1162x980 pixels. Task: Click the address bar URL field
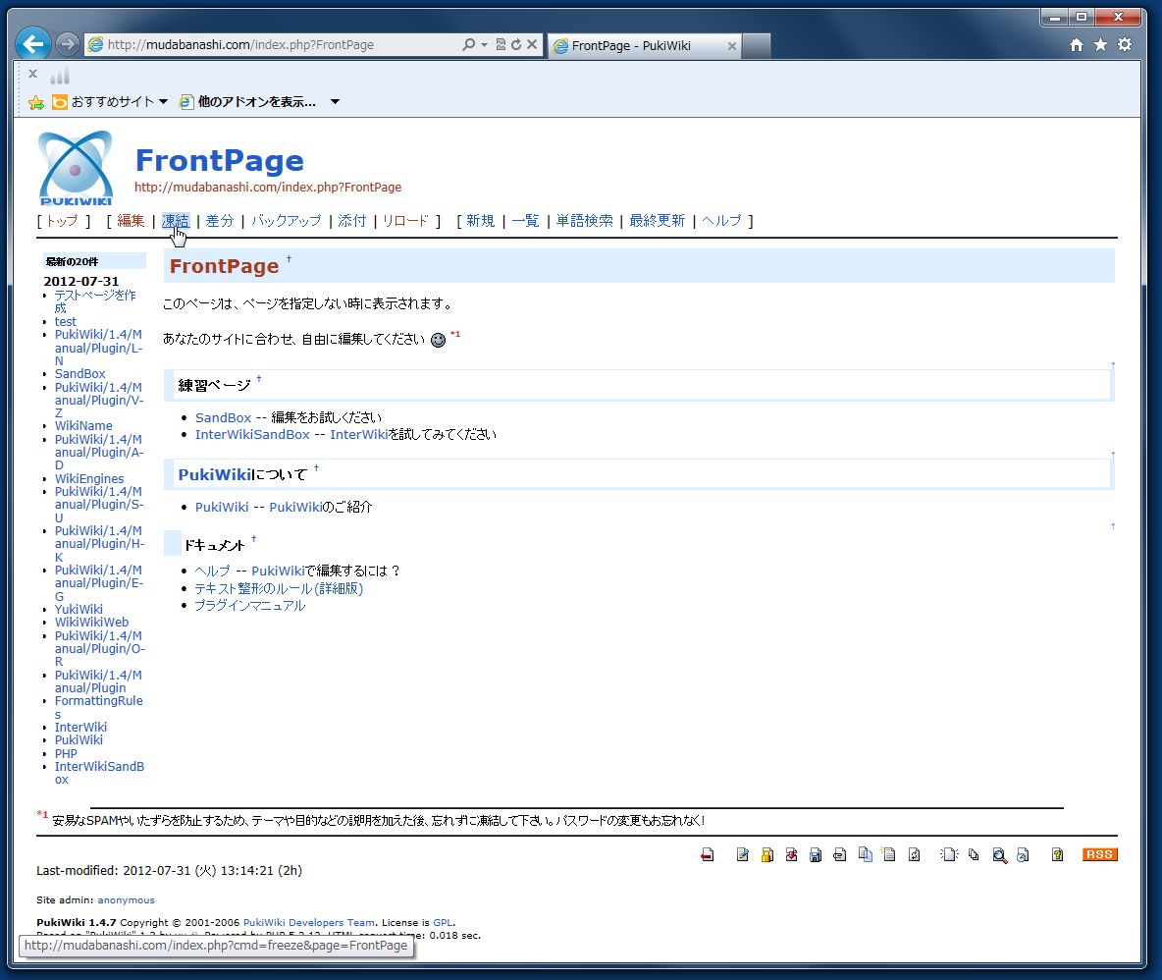282,44
